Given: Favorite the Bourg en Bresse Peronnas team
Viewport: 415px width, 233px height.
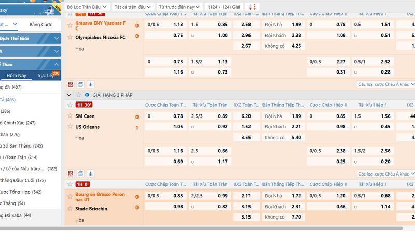Looking at the screenshot, I should point(70,196).
